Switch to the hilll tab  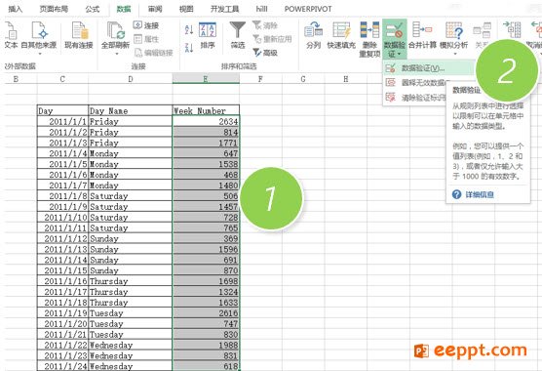point(261,9)
